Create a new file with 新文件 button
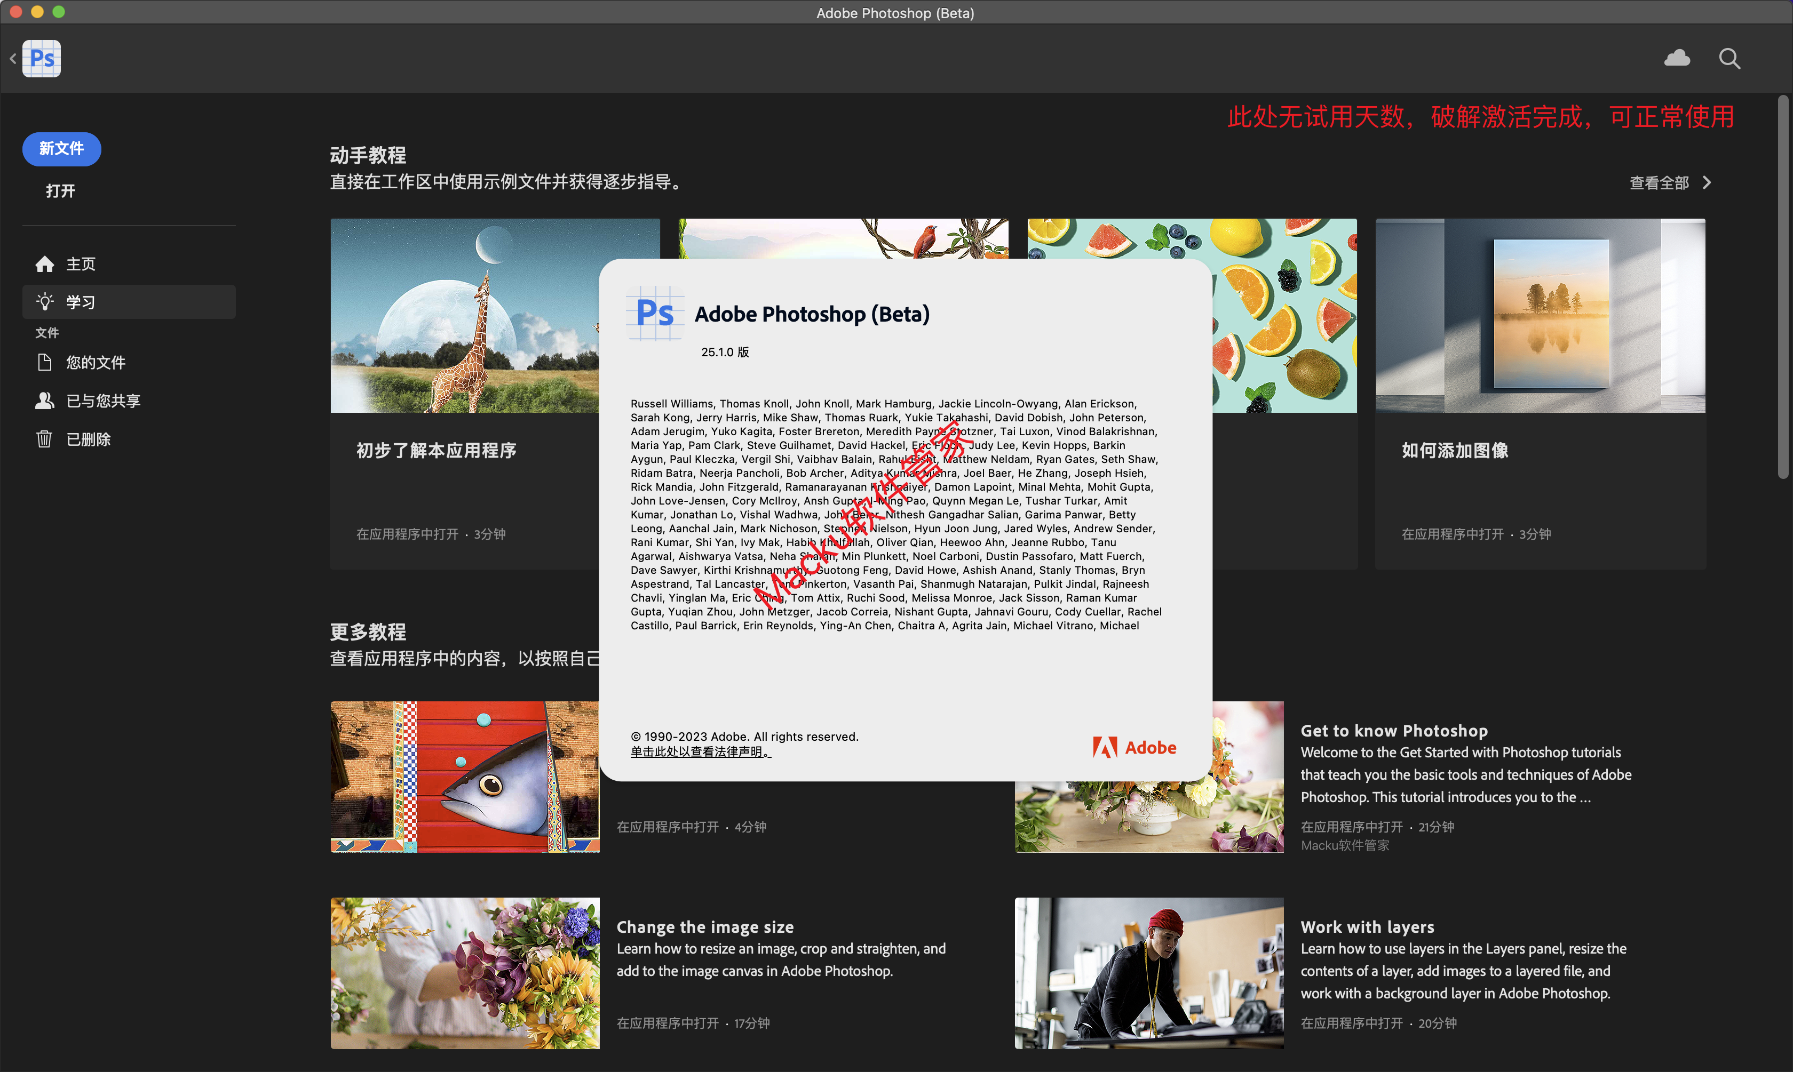1793x1072 pixels. (x=61, y=149)
